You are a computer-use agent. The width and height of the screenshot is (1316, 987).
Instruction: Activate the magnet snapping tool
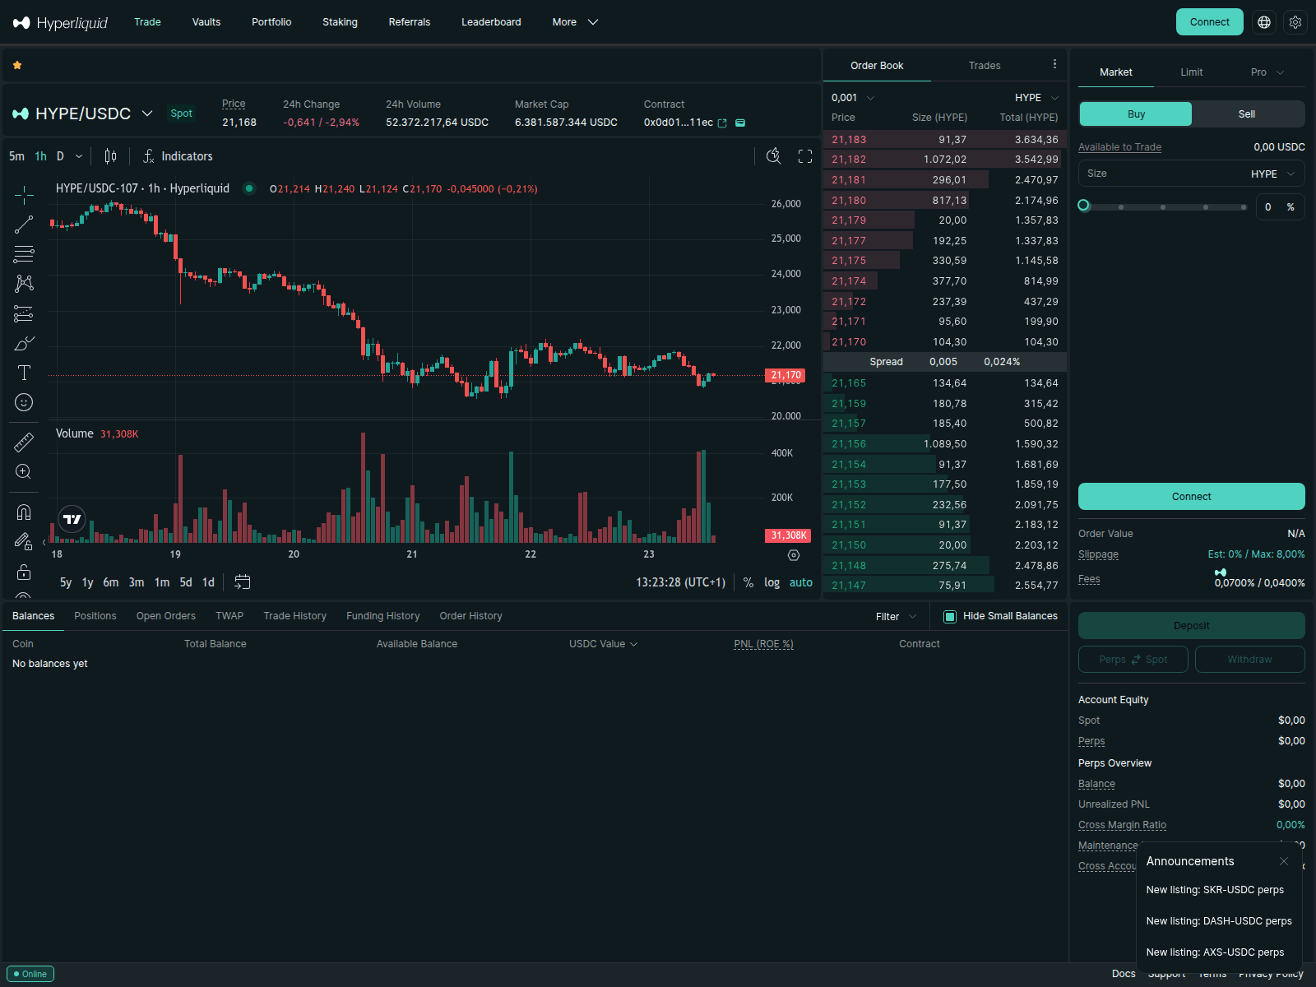click(24, 512)
